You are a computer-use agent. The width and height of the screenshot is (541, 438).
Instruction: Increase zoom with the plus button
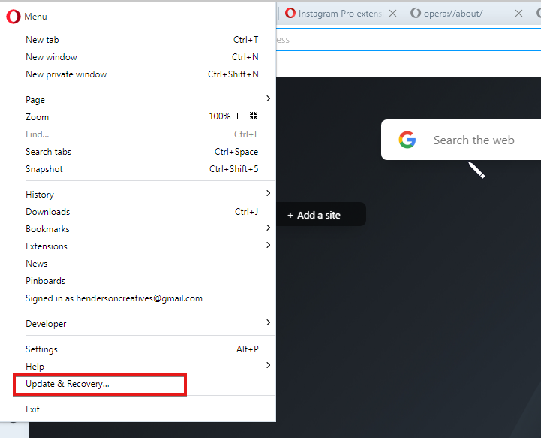click(237, 116)
